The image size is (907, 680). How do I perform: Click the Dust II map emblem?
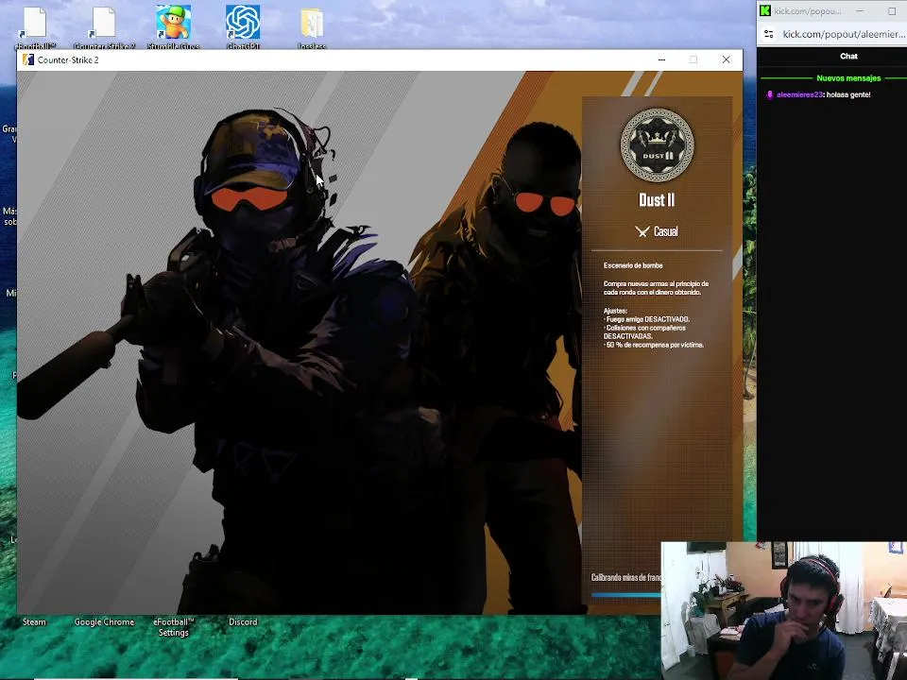[658, 145]
